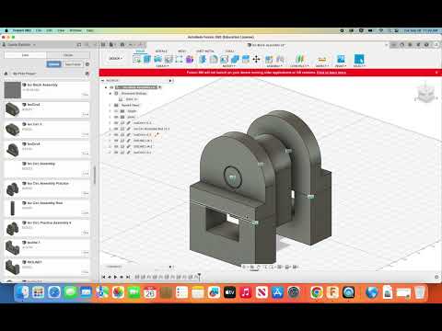The height and width of the screenshot is (331, 442).
Task: Click the Ivo Cm Assembly Rod thumbnail
Action: tap(13, 208)
